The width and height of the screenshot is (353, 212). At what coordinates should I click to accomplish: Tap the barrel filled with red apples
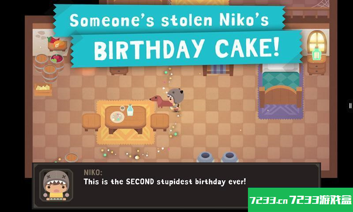click(x=57, y=60)
